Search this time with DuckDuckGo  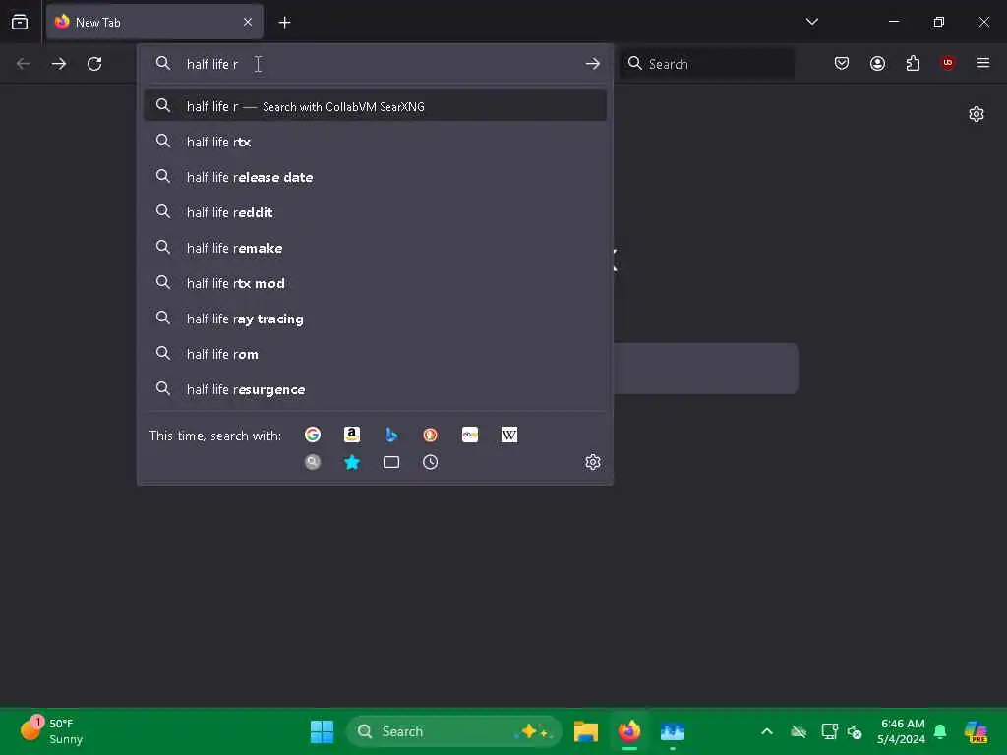(431, 435)
